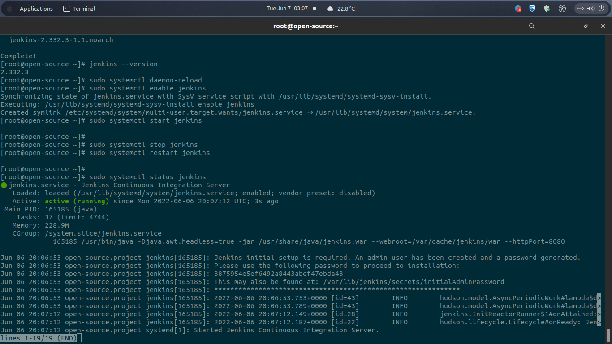Screen dimensions: 612x344
Task: Click 'sudo systemctl restart jenkins' command
Action: 150,153
